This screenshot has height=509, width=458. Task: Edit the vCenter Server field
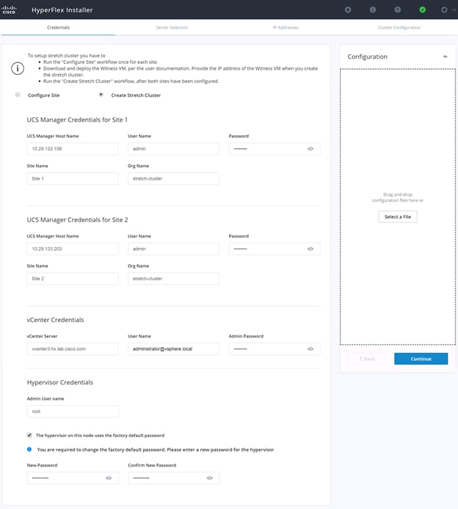pos(73,348)
